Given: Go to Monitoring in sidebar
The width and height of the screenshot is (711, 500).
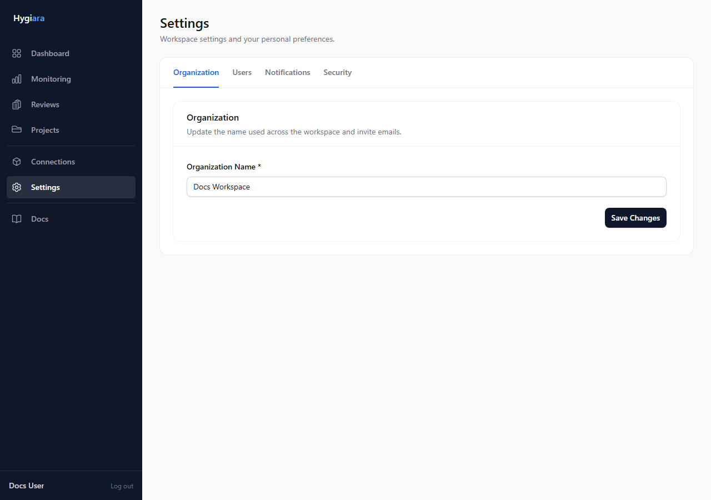Looking at the screenshot, I should 51,79.
